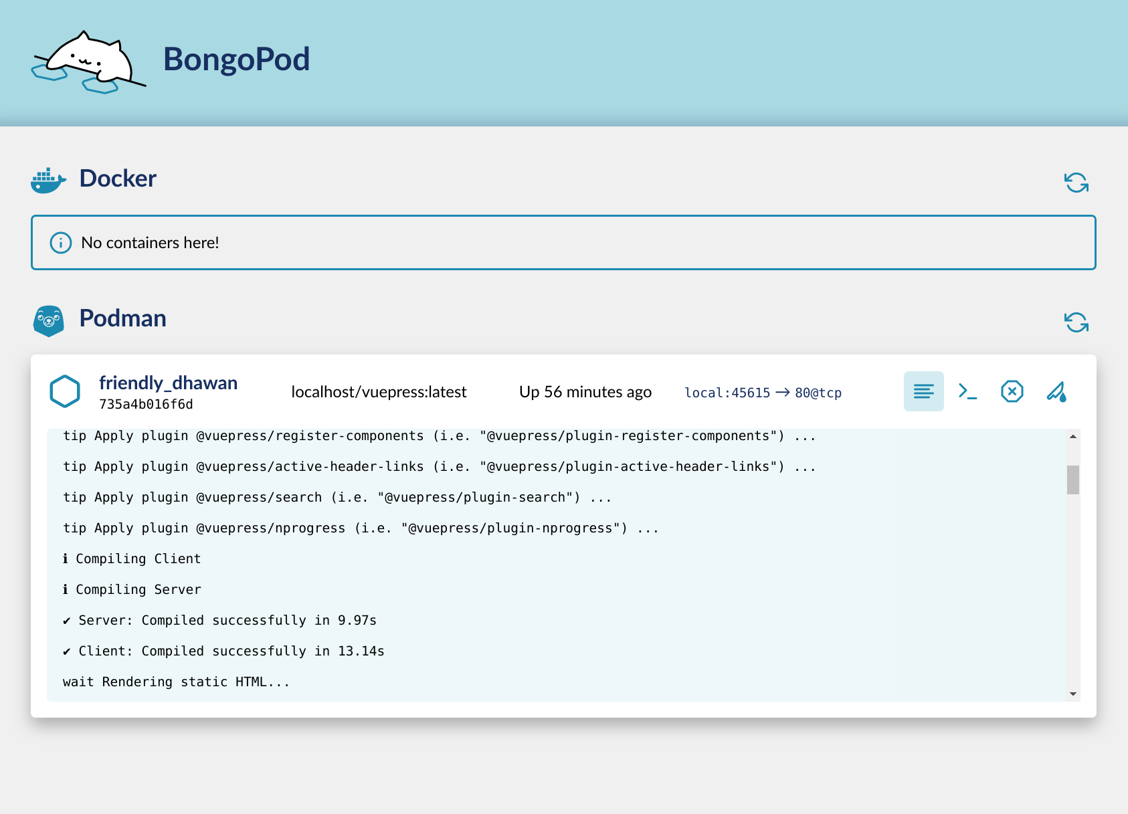
Task: Click the log scrollbar thumb
Action: point(1073,480)
